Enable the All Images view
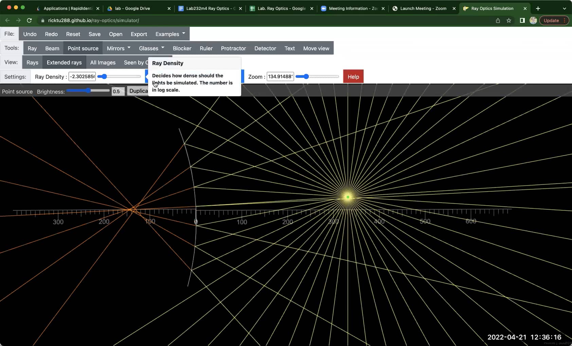 [x=103, y=62]
